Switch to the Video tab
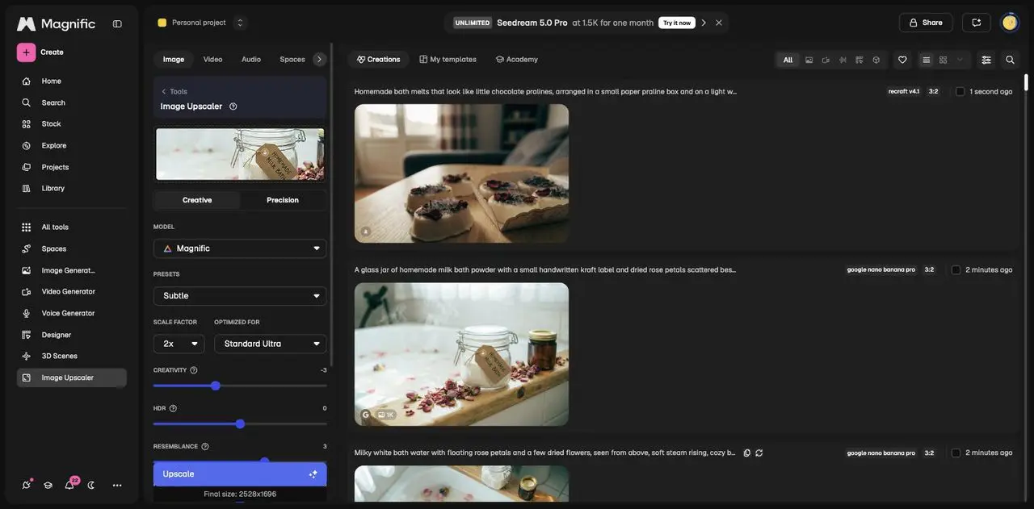Screen dimensions: 1034x509 click(212, 59)
